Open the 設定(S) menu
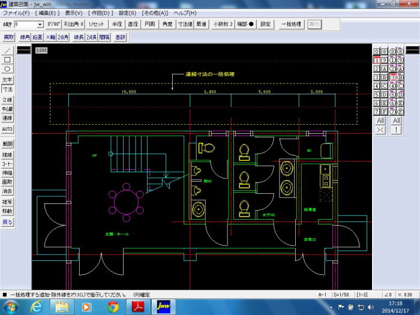 [x=127, y=13]
